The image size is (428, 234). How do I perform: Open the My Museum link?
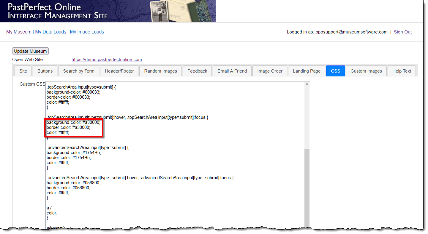click(19, 32)
